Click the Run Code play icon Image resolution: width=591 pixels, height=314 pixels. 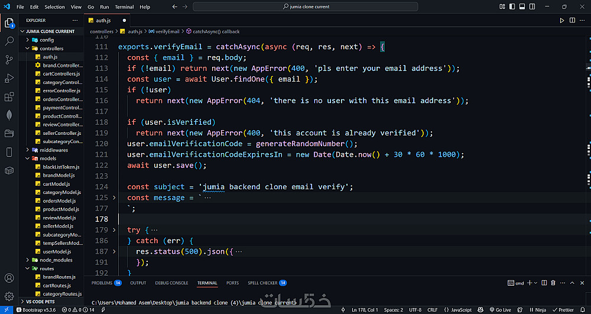click(x=562, y=20)
